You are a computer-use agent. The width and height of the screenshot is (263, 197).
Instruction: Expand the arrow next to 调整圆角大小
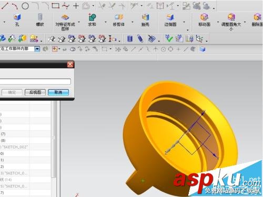(x=245, y=22)
